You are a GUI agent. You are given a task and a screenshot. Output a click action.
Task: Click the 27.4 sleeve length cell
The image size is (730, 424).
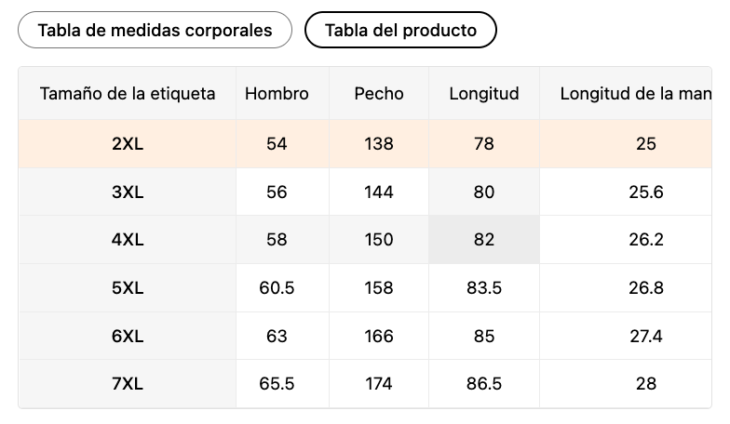coord(645,337)
